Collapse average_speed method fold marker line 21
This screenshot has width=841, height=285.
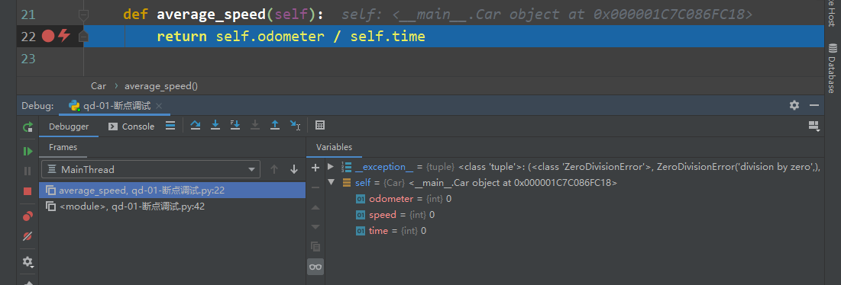[83, 15]
